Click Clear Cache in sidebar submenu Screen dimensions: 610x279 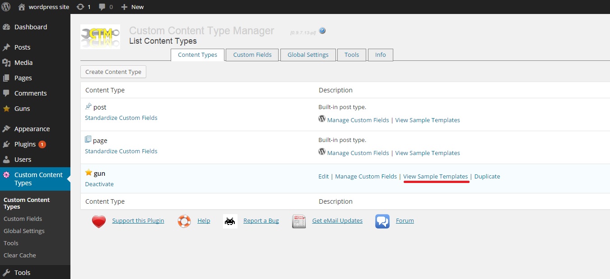20,256
